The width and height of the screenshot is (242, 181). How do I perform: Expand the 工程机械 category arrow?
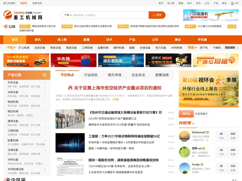coord(45,131)
